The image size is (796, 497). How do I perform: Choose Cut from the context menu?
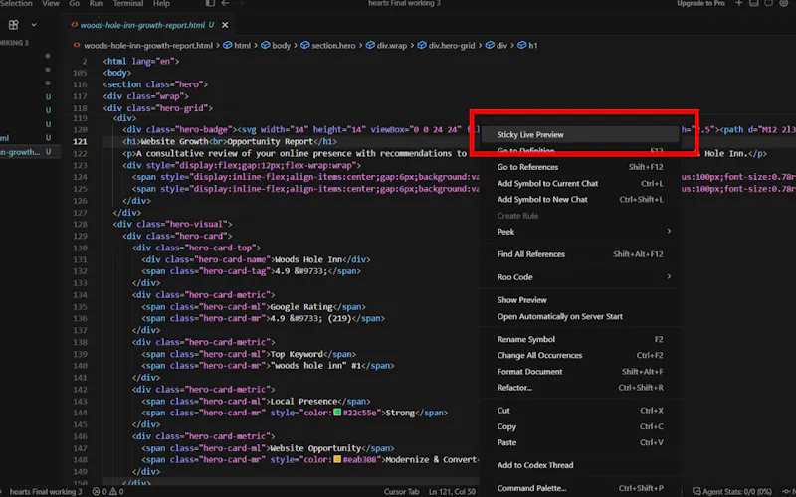pyautogui.click(x=580, y=410)
